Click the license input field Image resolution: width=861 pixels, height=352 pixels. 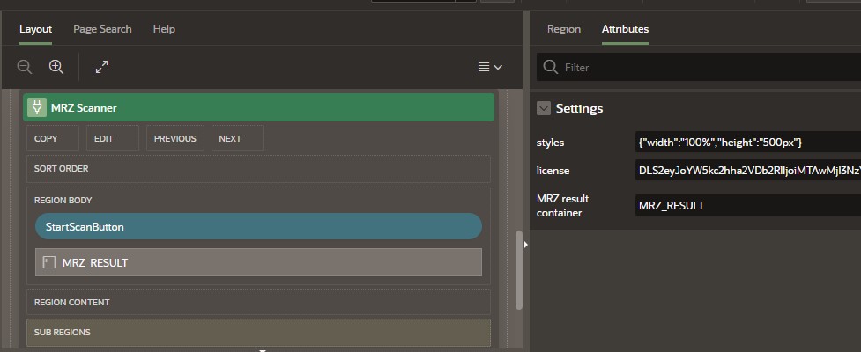pos(746,171)
